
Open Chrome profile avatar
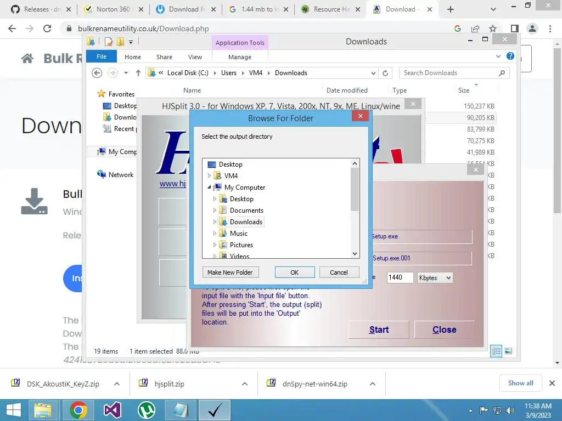pos(532,29)
